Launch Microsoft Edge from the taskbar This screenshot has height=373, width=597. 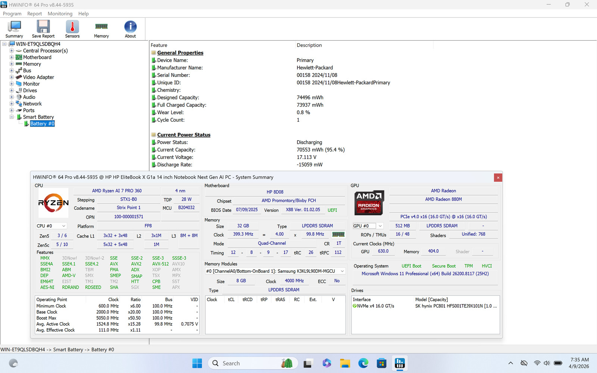363,363
